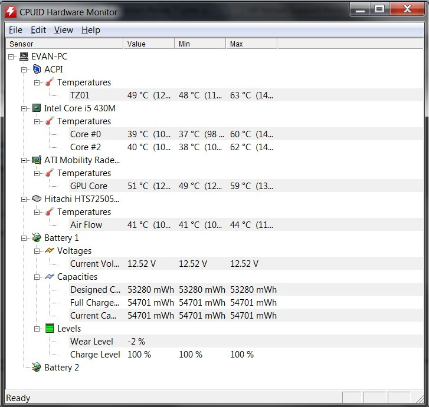Click the Intel Core i5 430M chip icon

37,108
